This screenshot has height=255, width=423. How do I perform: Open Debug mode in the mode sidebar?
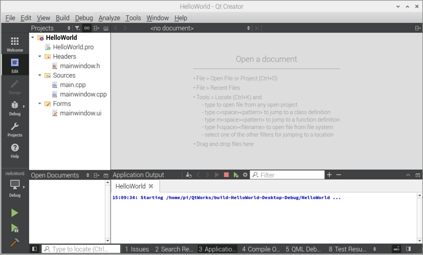15,108
